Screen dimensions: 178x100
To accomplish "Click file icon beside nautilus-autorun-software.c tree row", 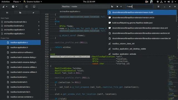I will click(x=8, y=52).
